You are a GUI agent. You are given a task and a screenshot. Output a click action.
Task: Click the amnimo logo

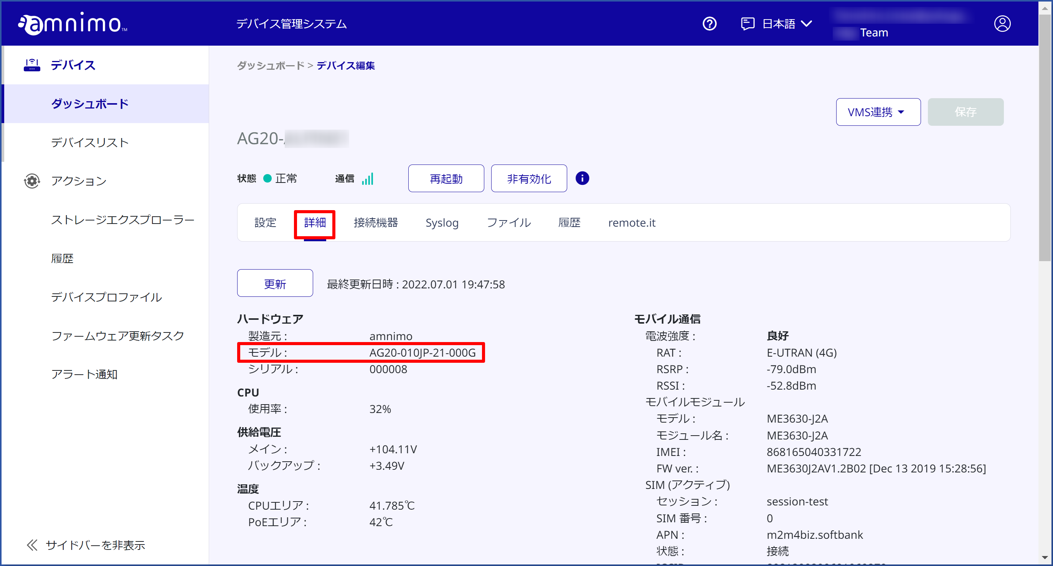tap(73, 24)
